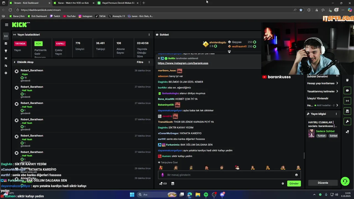
Task: Open the YouTube bookmark
Action: click(x=69, y=16)
